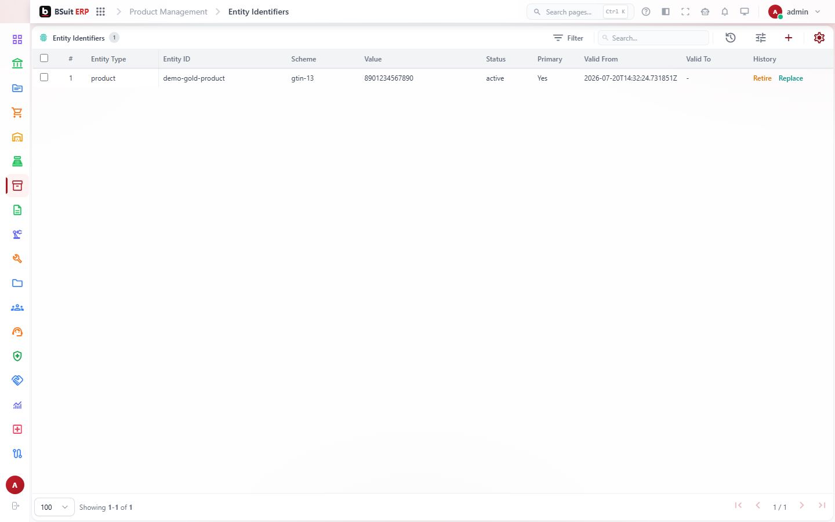Sort by the Entity Type column header
This screenshot has height=522, width=835.
coord(108,59)
